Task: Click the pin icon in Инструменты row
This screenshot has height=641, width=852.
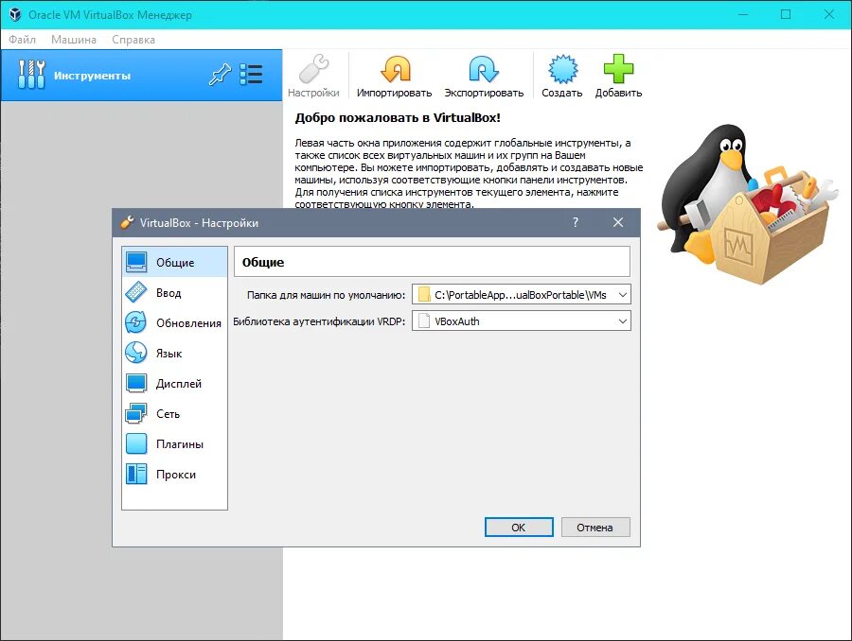Action: pos(220,75)
